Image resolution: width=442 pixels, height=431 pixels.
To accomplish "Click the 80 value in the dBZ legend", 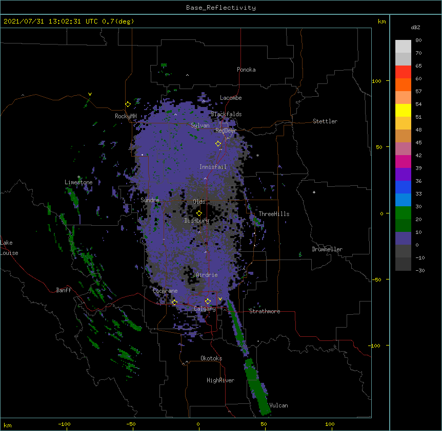I will 418,40.
